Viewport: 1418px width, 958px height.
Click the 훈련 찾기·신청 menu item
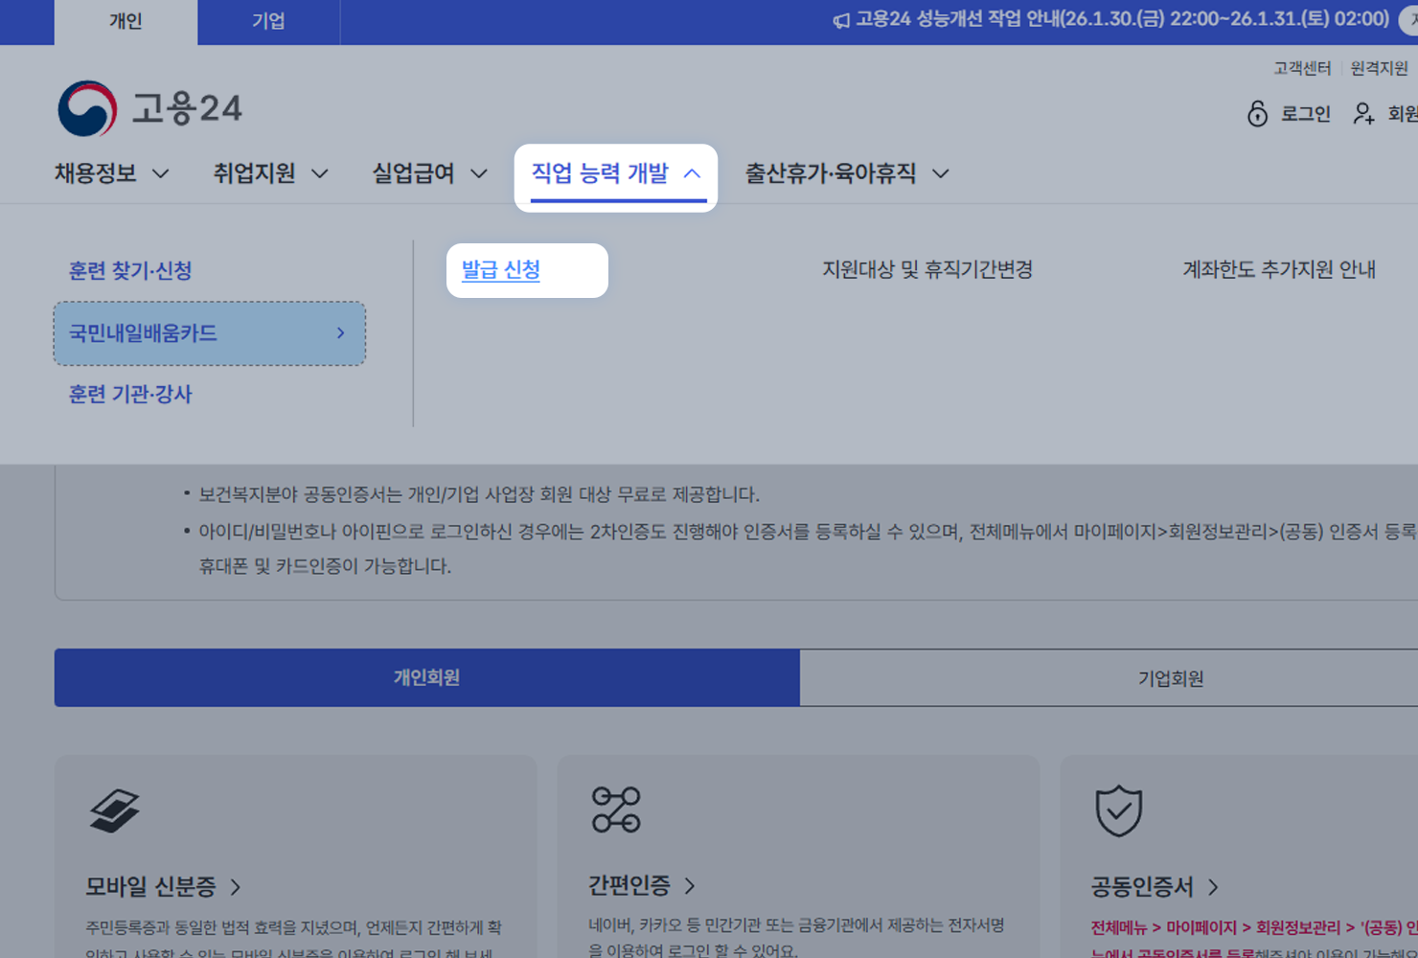tap(131, 270)
